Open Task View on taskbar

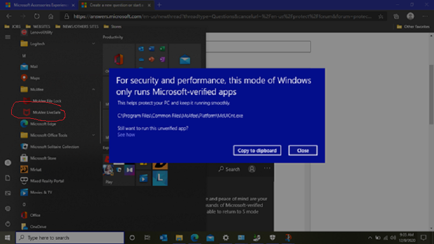(x=147, y=238)
